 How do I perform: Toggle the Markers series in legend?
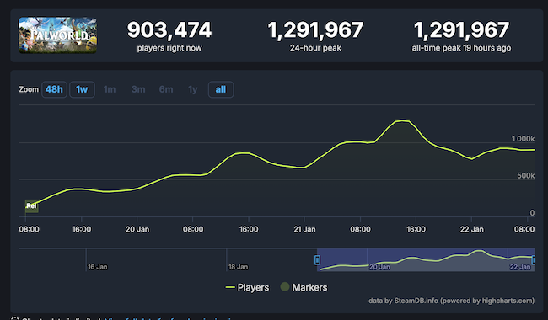click(304, 287)
